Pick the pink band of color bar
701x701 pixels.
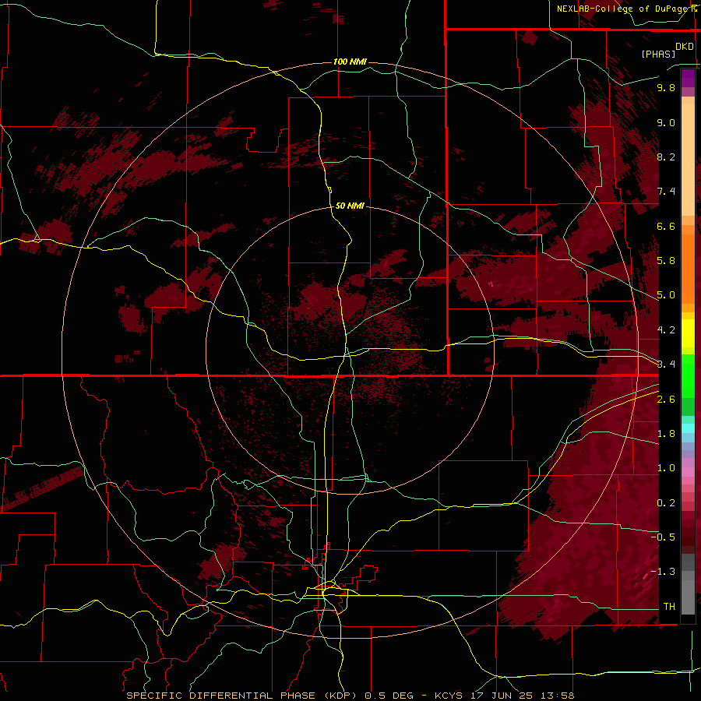688,472
